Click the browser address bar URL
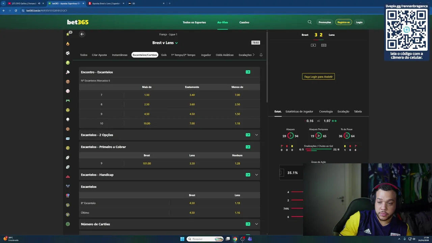 pos(47,10)
